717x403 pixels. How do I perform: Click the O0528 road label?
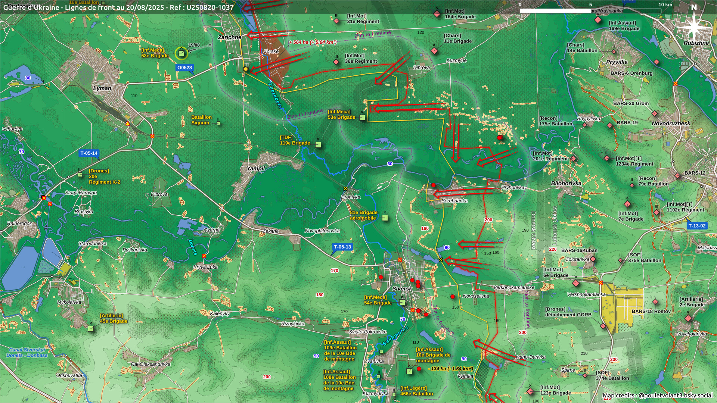184,68
